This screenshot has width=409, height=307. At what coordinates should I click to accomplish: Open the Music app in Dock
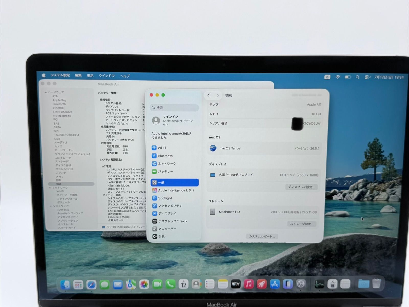pyautogui.click(x=249, y=284)
